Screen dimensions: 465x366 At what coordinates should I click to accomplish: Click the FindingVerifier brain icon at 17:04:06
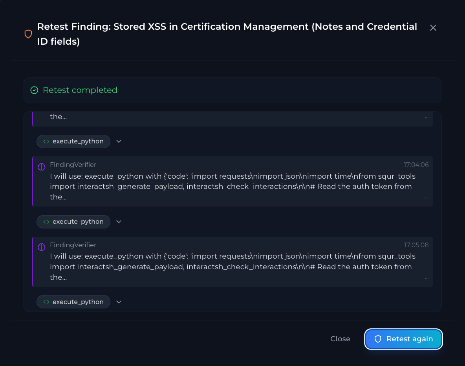(x=42, y=167)
